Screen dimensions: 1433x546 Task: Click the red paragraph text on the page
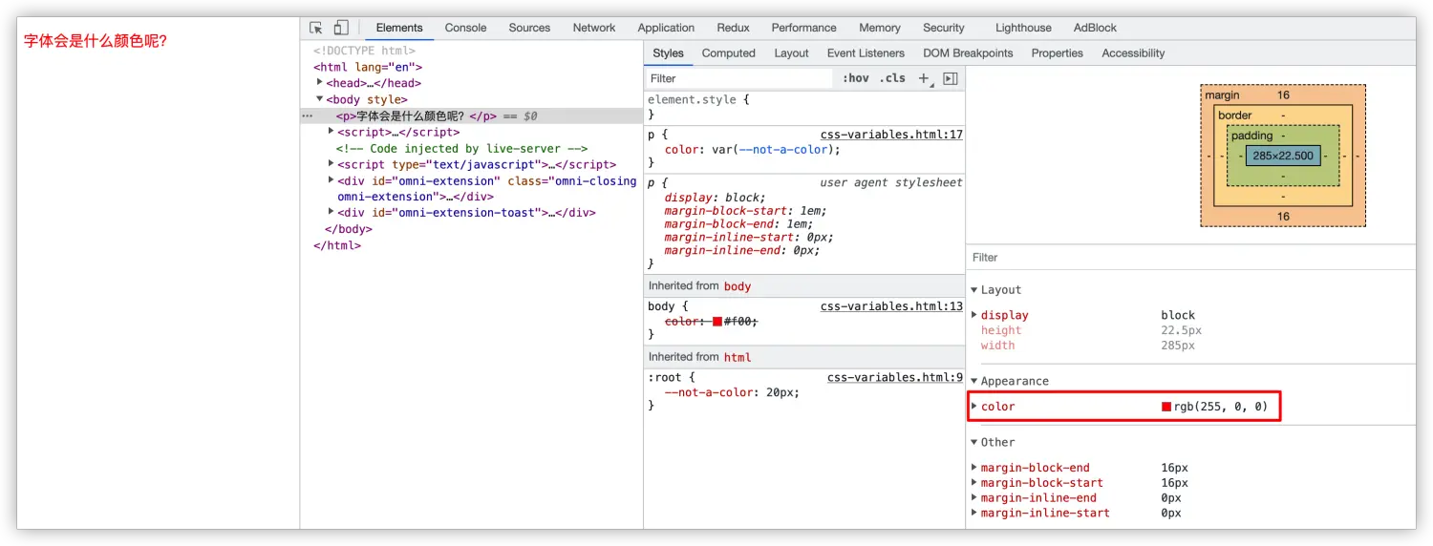[x=96, y=41]
